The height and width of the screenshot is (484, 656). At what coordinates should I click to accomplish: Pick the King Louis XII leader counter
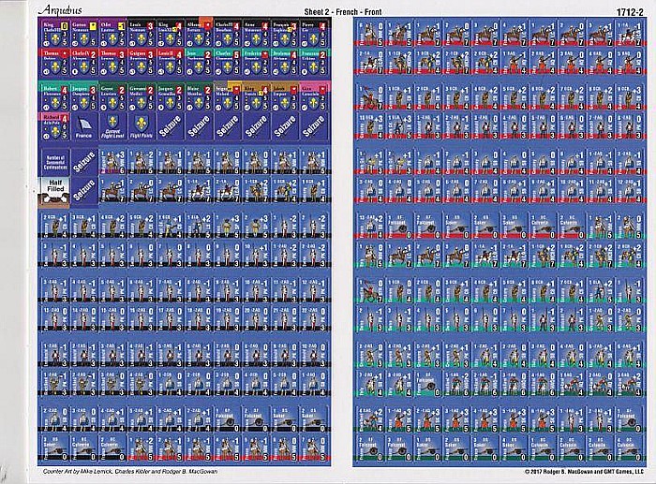click(170, 33)
